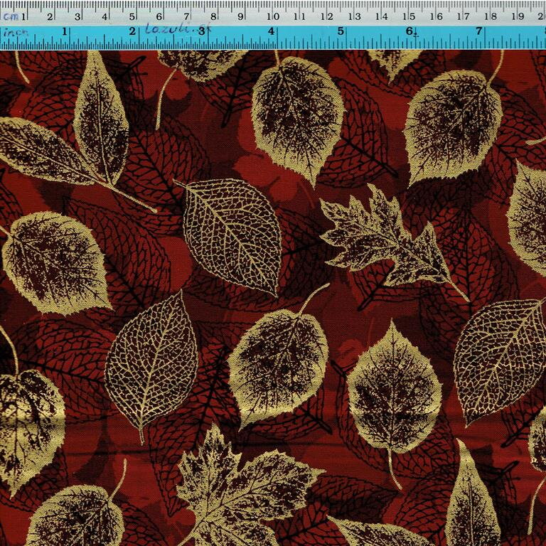This screenshot has height=546, width=546.
Task: Click the "inch" unit label on the blue ruler
Action: 16,33
